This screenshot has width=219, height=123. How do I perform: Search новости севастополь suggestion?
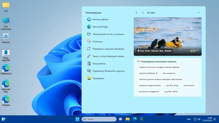point(150,86)
